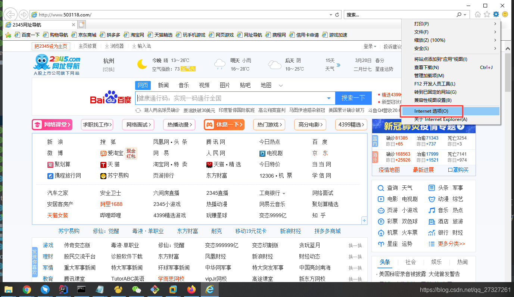Screen dimensions: 514x297
Task: Expand the search provider dropdown arrow
Action: click(465, 15)
